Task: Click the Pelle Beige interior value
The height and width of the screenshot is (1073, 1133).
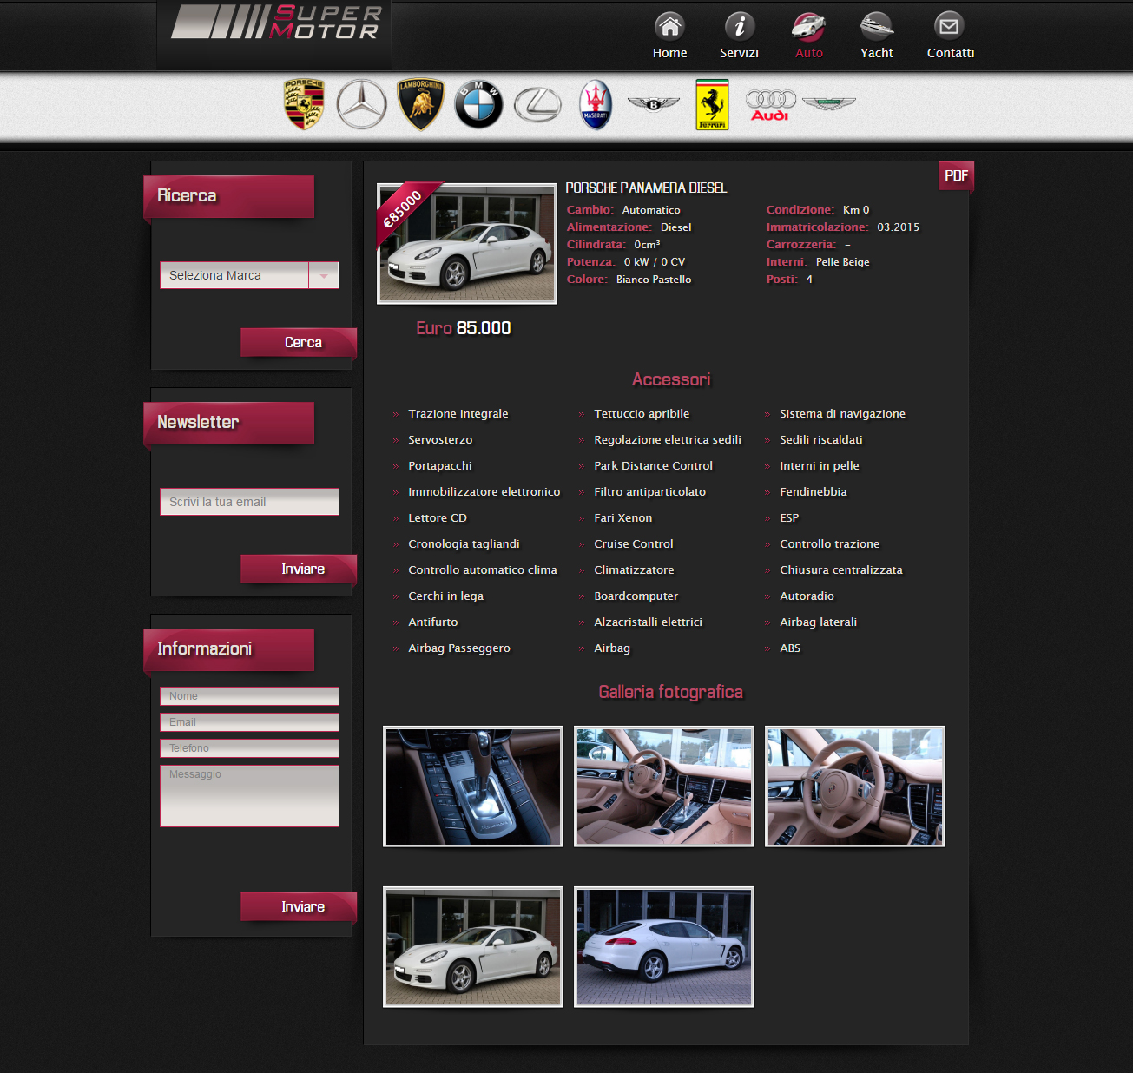Action: (x=842, y=262)
